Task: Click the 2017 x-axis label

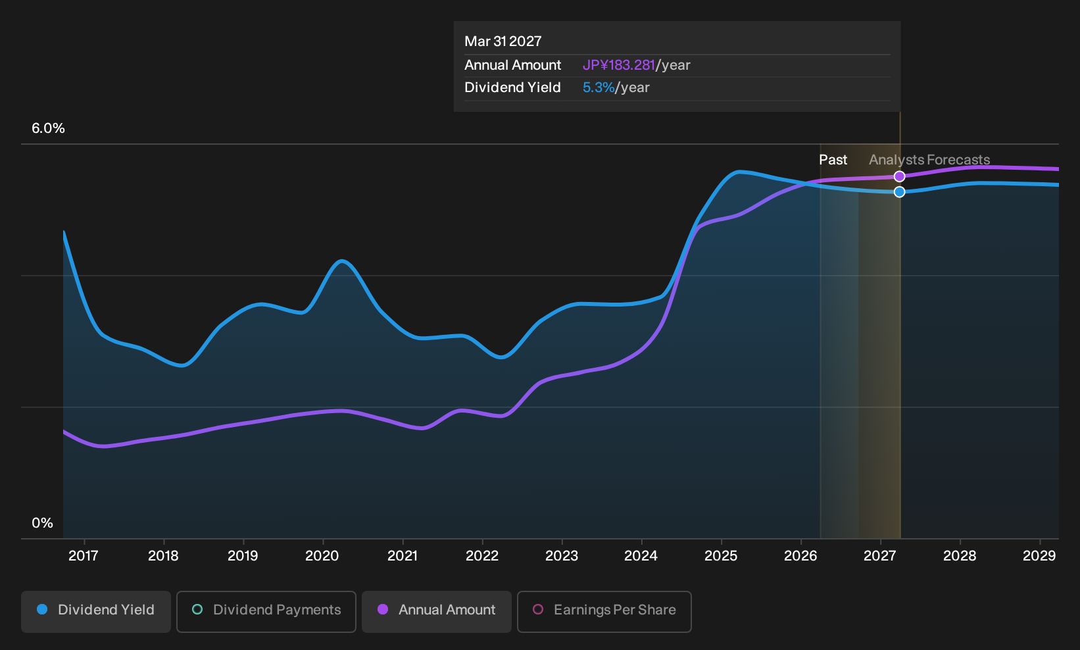Action: 84,556
